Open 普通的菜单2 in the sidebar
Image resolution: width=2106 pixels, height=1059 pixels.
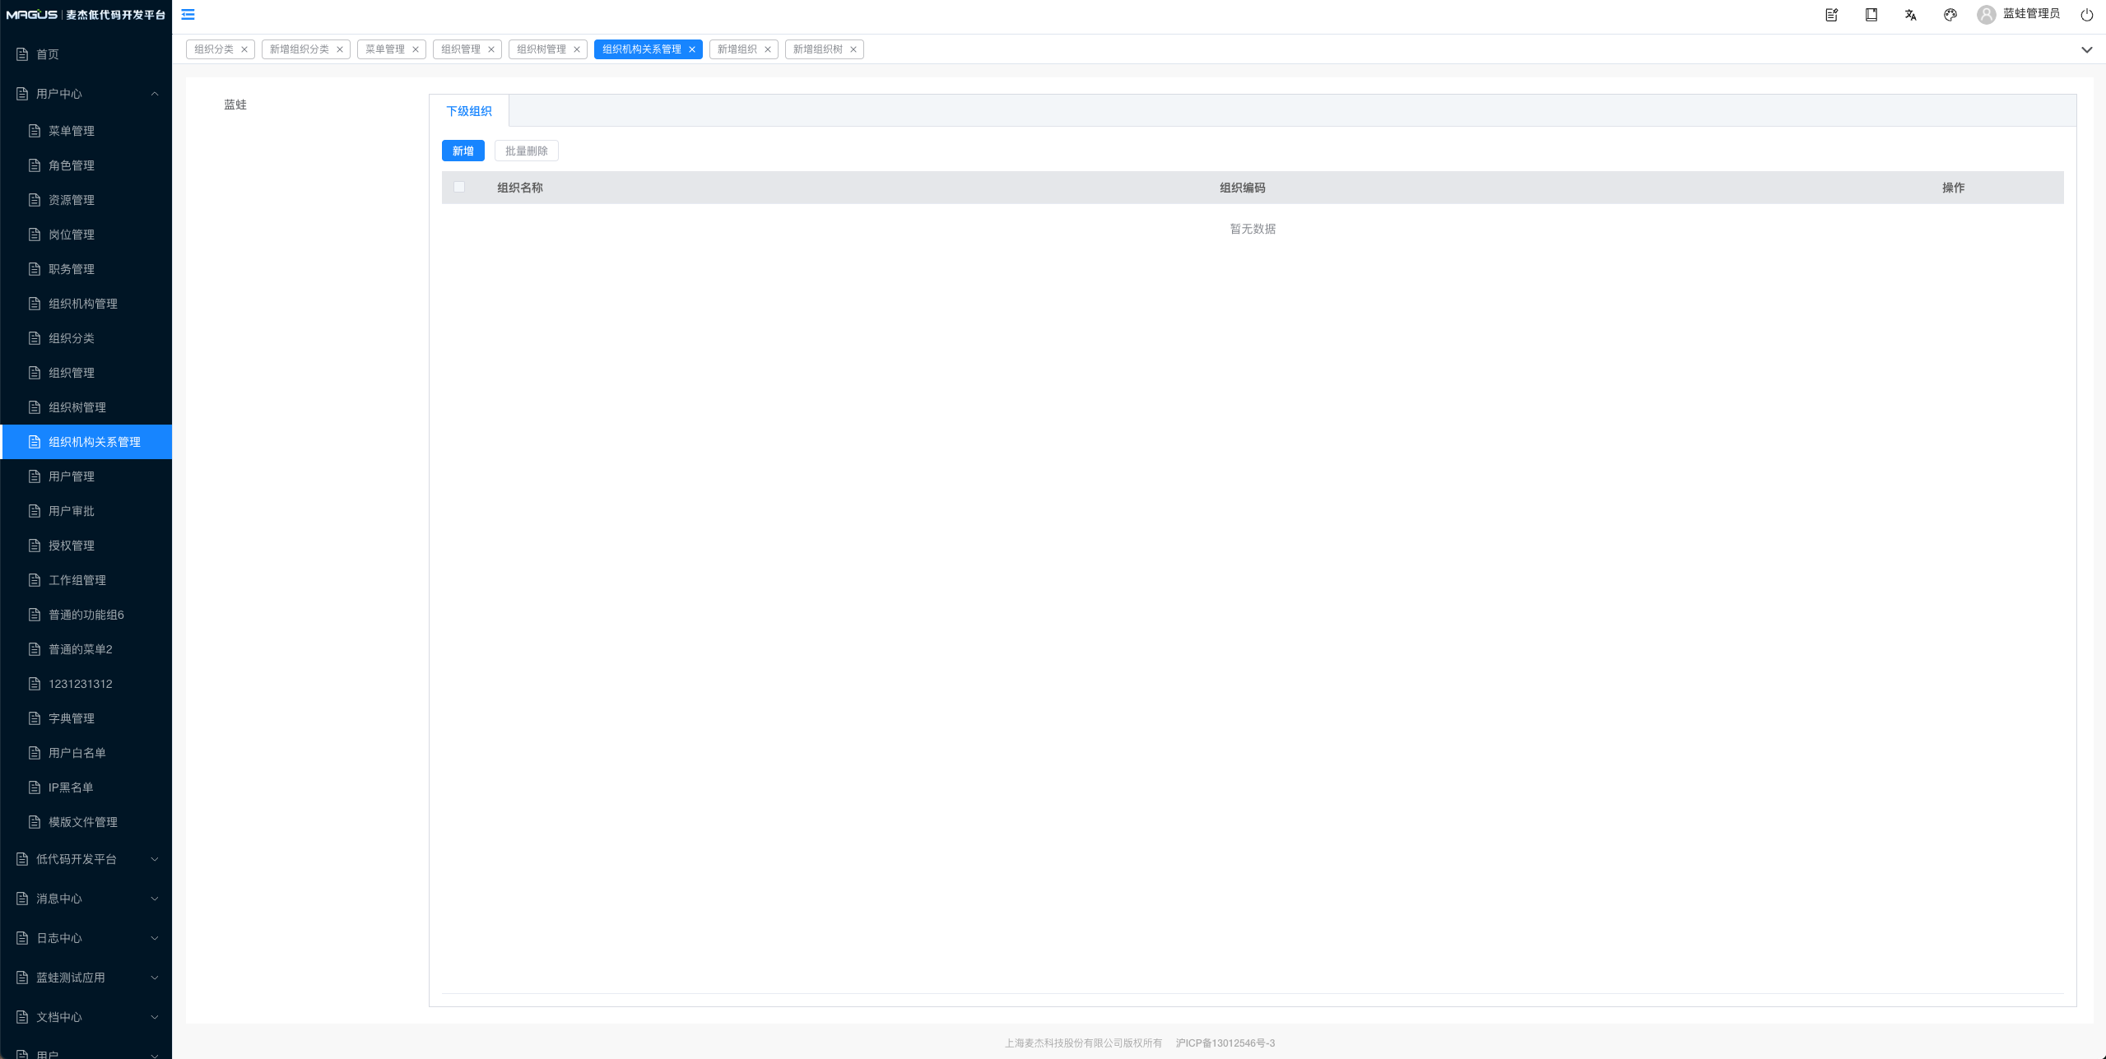(x=86, y=649)
